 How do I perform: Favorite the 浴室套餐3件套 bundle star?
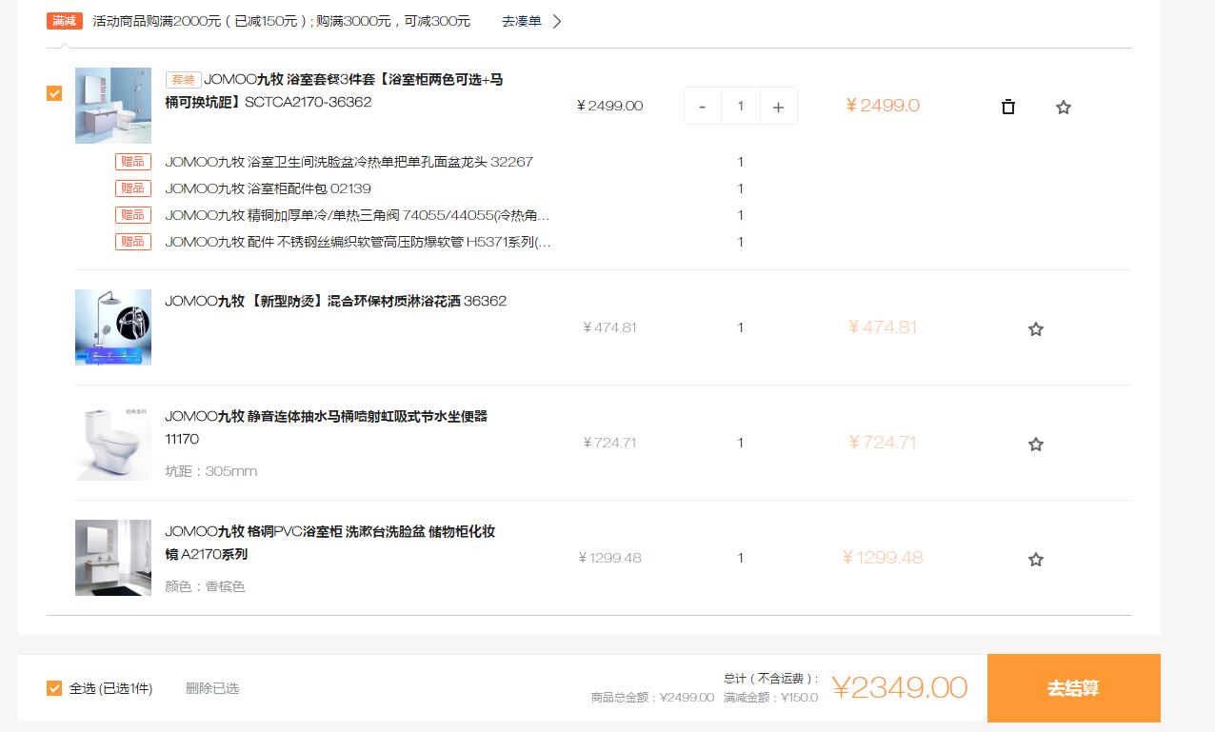pos(1064,108)
